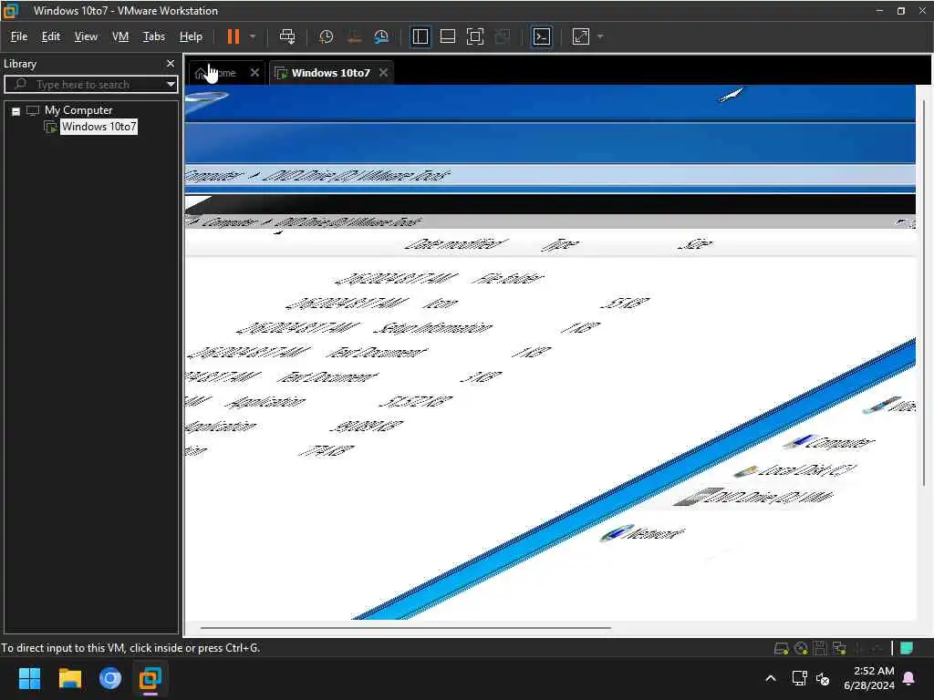Open the View menu
The height and width of the screenshot is (700, 934).
pos(86,36)
